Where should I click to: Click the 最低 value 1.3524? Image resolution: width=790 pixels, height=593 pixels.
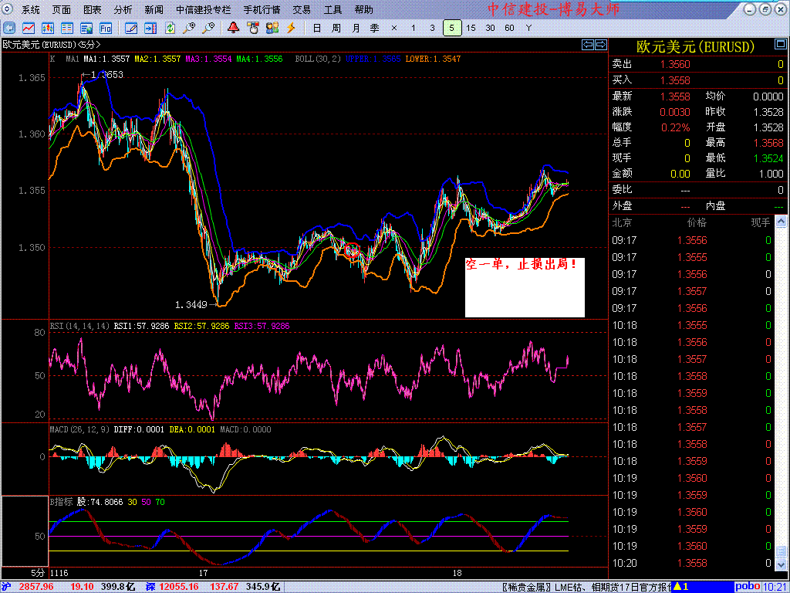[x=768, y=158]
